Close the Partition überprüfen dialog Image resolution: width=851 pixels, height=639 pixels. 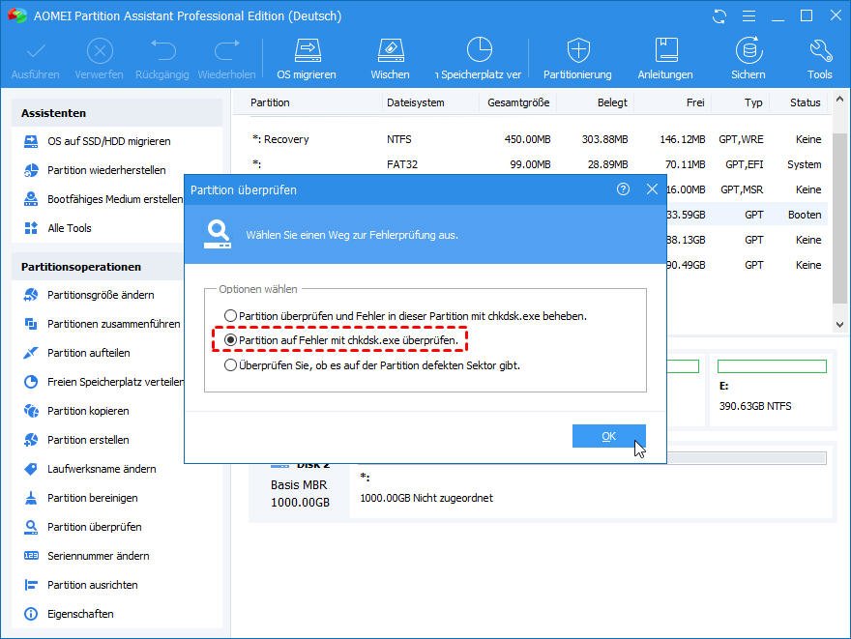click(652, 189)
